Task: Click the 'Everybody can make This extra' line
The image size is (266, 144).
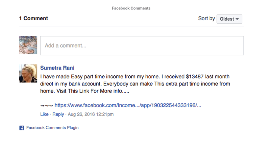Action: (x=135, y=84)
